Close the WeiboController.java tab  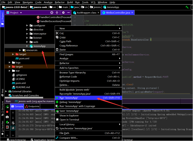pyautogui.click(x=132, y=13)
